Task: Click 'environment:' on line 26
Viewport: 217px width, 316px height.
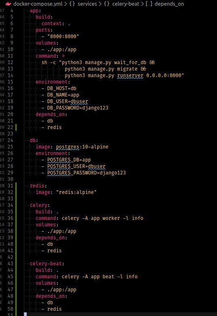Action: (x=53, y=153)
